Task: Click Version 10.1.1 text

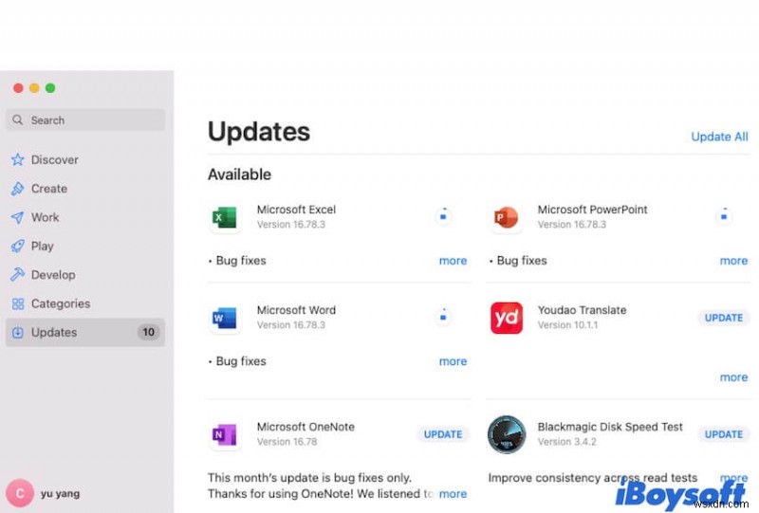Action: pos(567,325)
